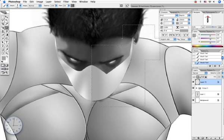
Task: Open the Regular font style dropdown
Action: [x=189, y=15]
